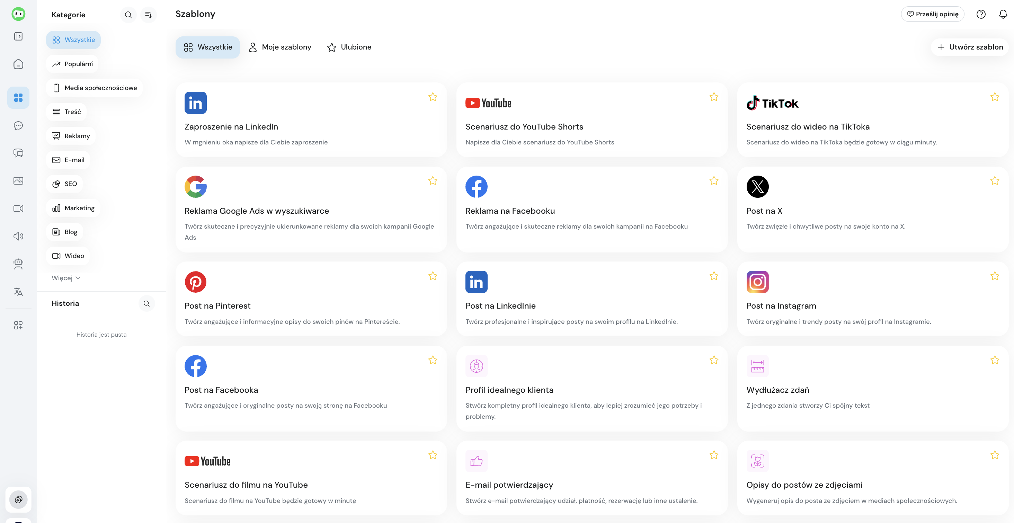Click the sort categories icon
1014x523 pixels.
pyautogui.click(x=149, y=15)
